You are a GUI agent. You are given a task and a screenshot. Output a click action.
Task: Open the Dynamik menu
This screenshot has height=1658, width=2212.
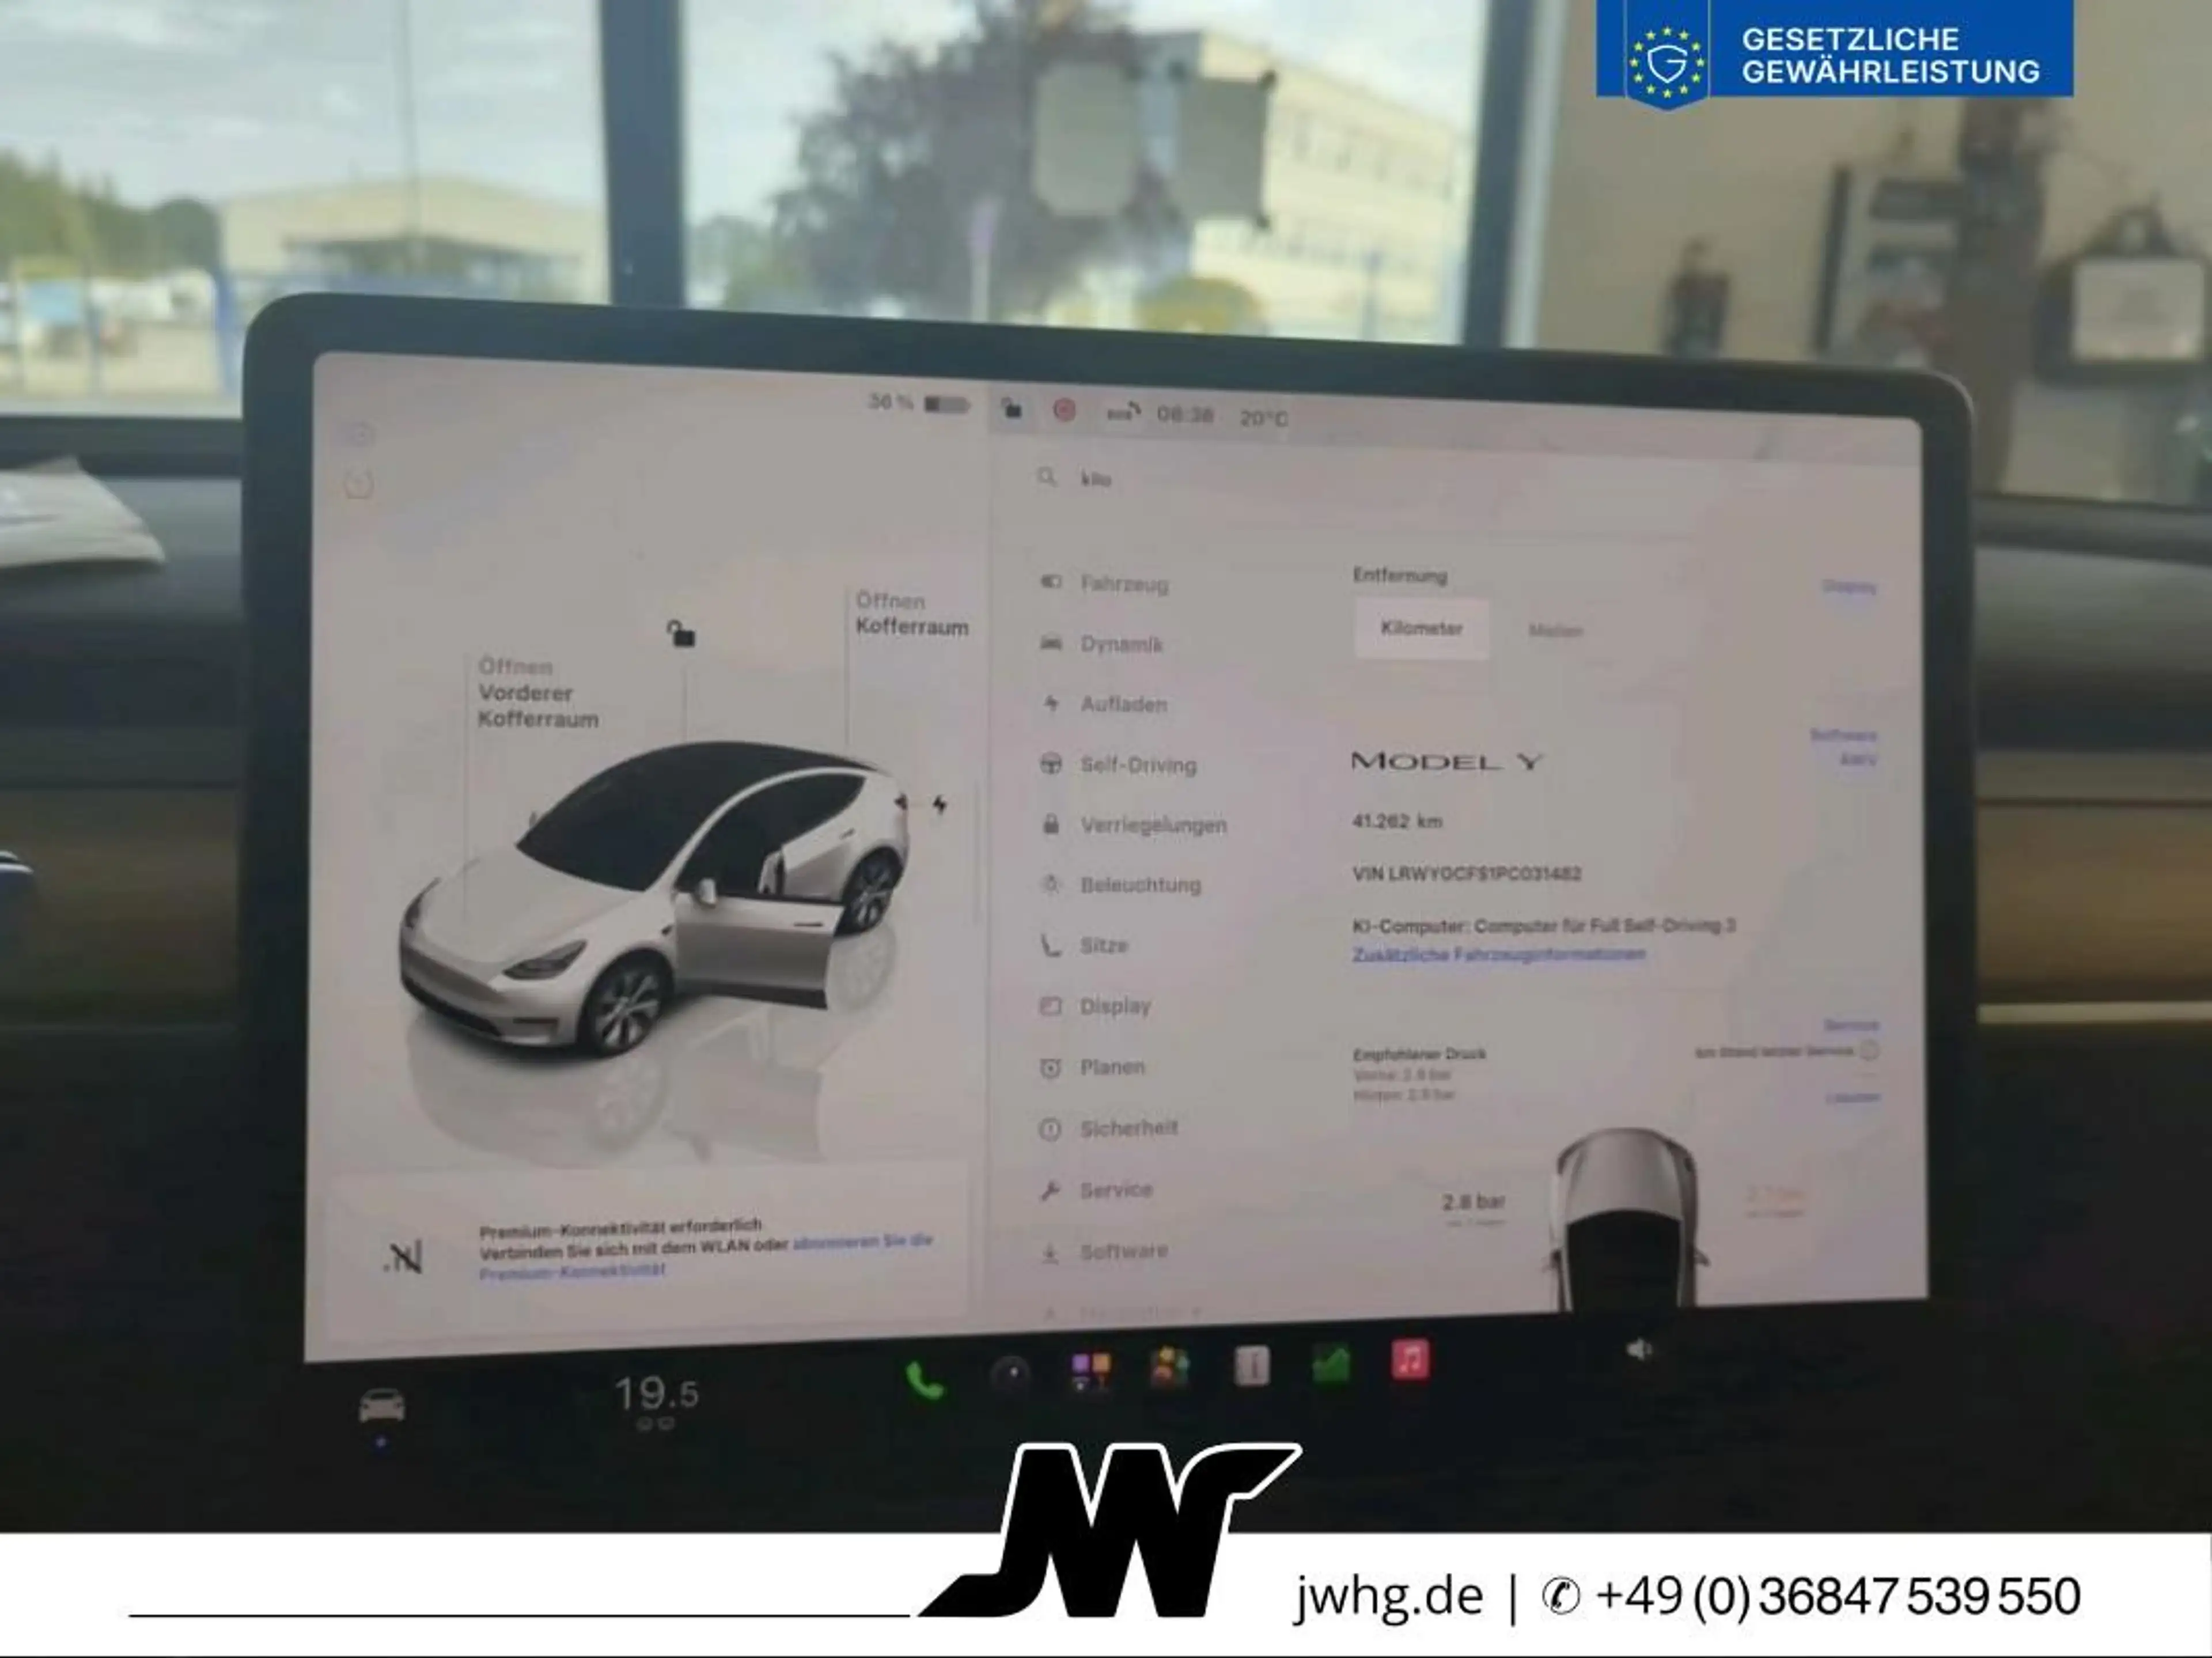pyautogui.click(x=1102, y=644)
